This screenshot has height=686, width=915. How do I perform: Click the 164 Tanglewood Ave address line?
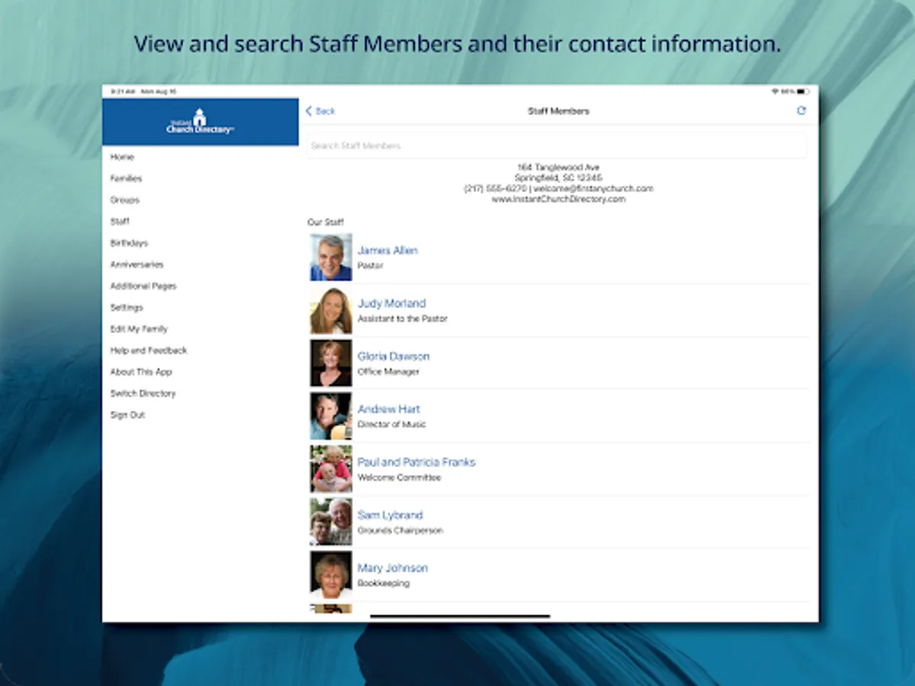558,167
